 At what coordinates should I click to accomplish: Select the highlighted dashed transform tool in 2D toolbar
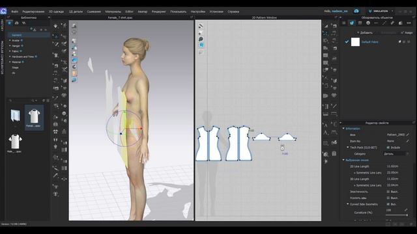(326, 33)
